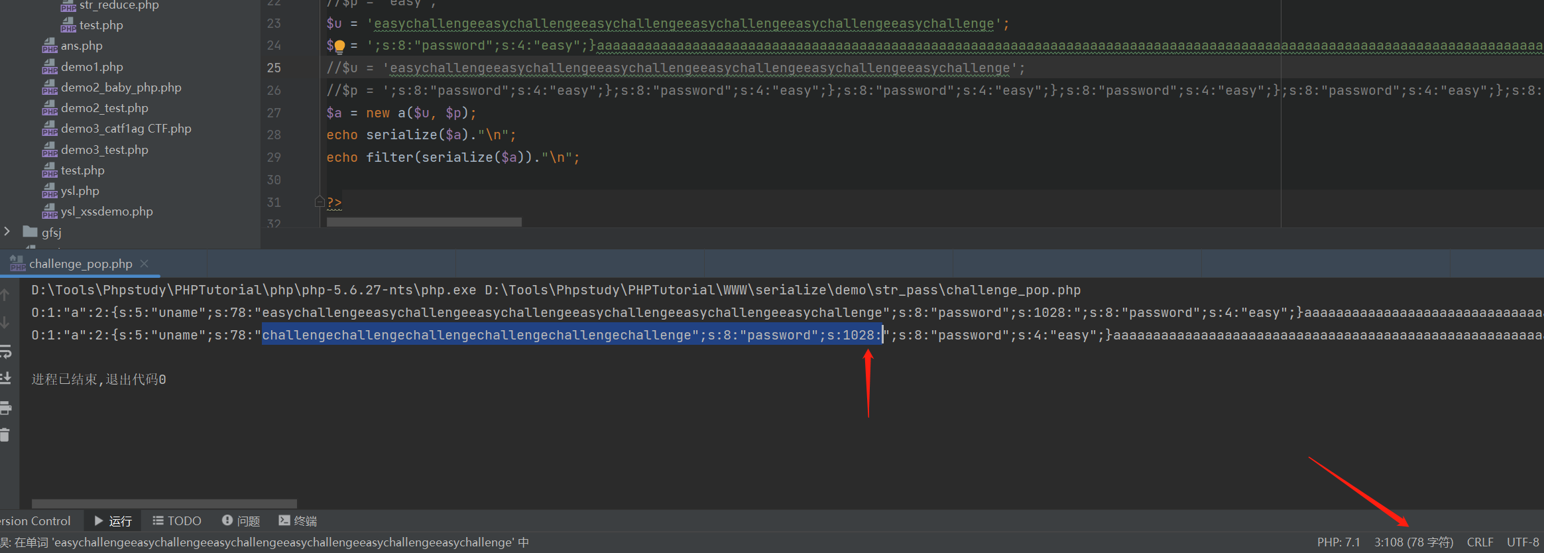The height and width of the screenshot is (553, 1544).
Task: Click the list icon beside TODO
Action: [158, 521]
